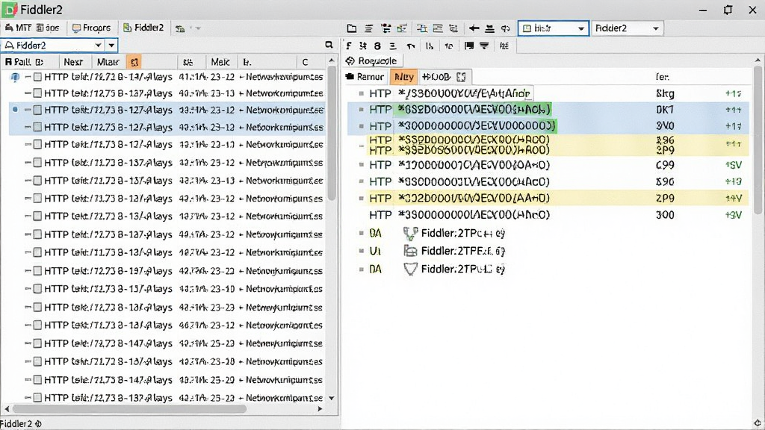Click the magnifier search icon above session list
The image size is (765, 430).
(x=329, y=45)
